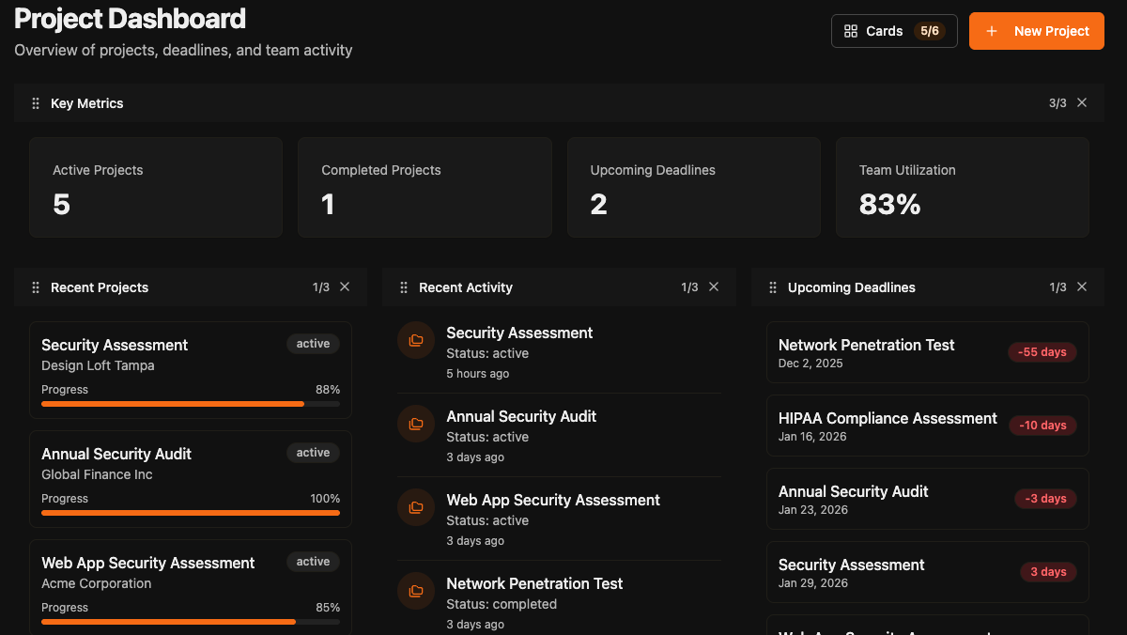Click the Annual Security Audit activity icon
Viewport: 1127px width, 635px height.
[416, 424]
